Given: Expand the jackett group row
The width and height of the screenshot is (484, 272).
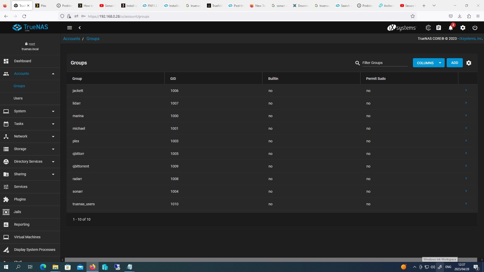Looking at the screenshot, I should click(466, 90).
